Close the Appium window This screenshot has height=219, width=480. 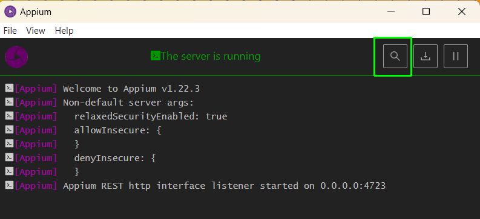(x=462, y=11)
